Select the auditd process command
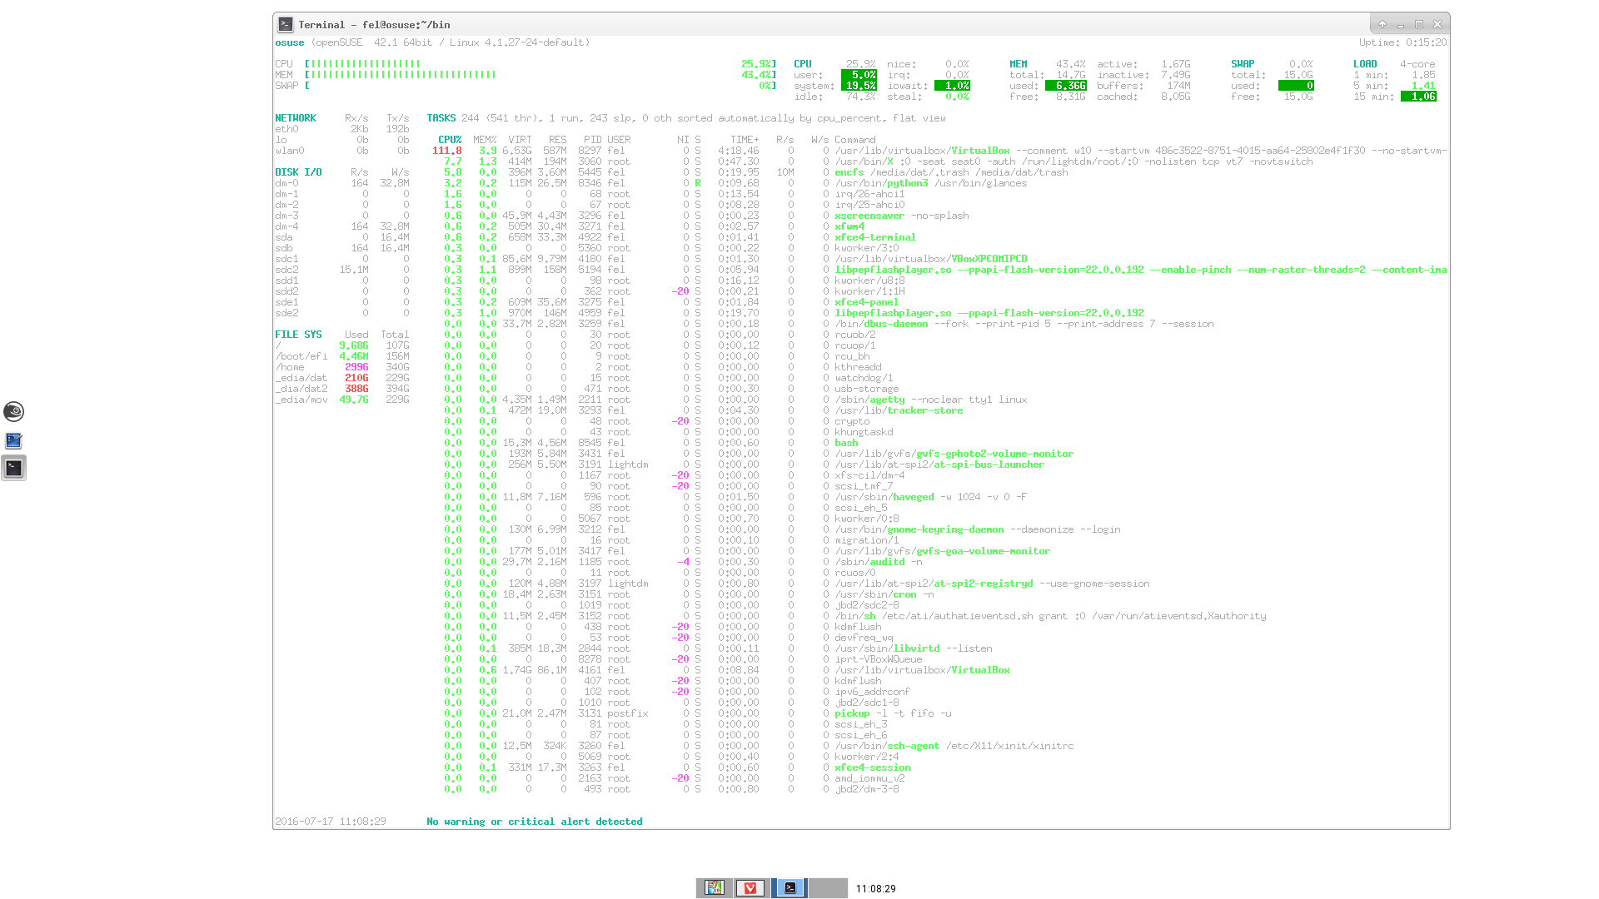Screen dimensions: 1599x899 click(879, 562)
